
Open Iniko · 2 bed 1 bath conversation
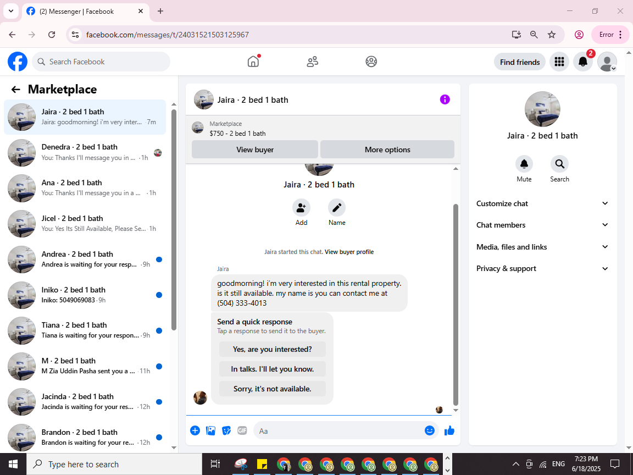tap(85, 295)
